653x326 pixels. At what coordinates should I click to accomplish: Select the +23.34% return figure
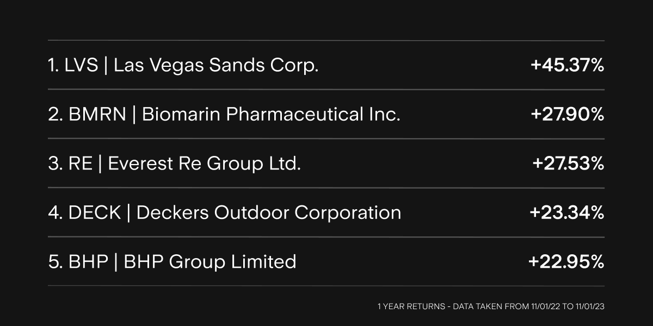(x=567, y=212)
